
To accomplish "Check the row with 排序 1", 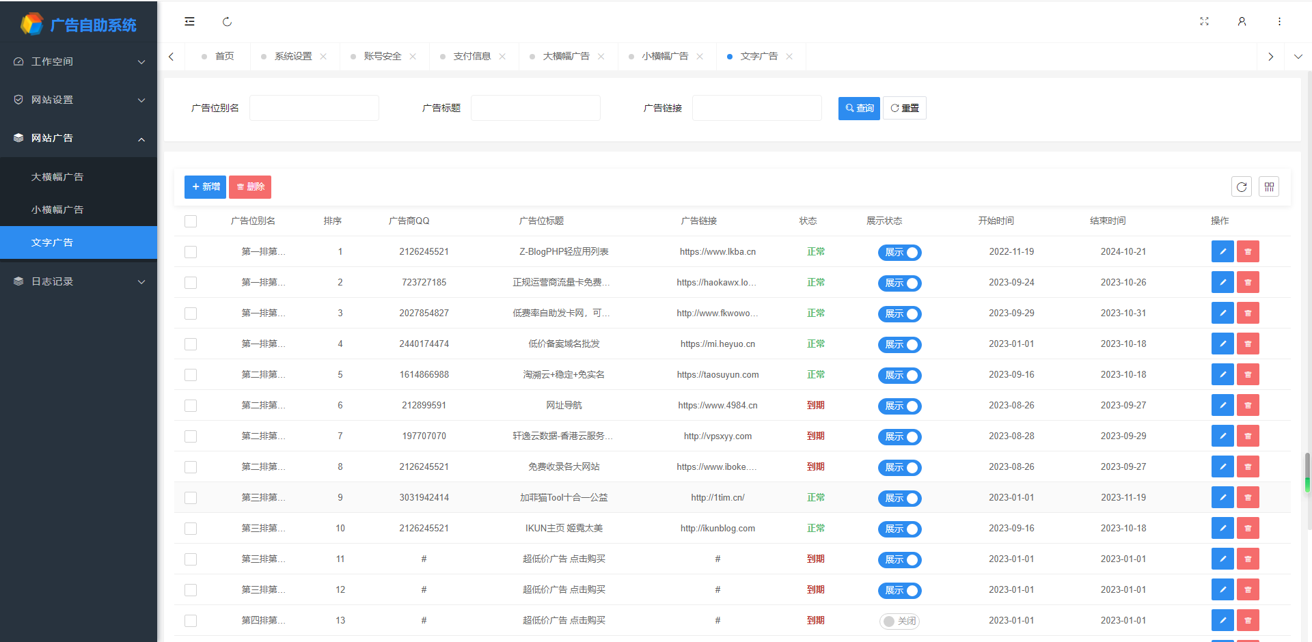I will tap(191, 252).
